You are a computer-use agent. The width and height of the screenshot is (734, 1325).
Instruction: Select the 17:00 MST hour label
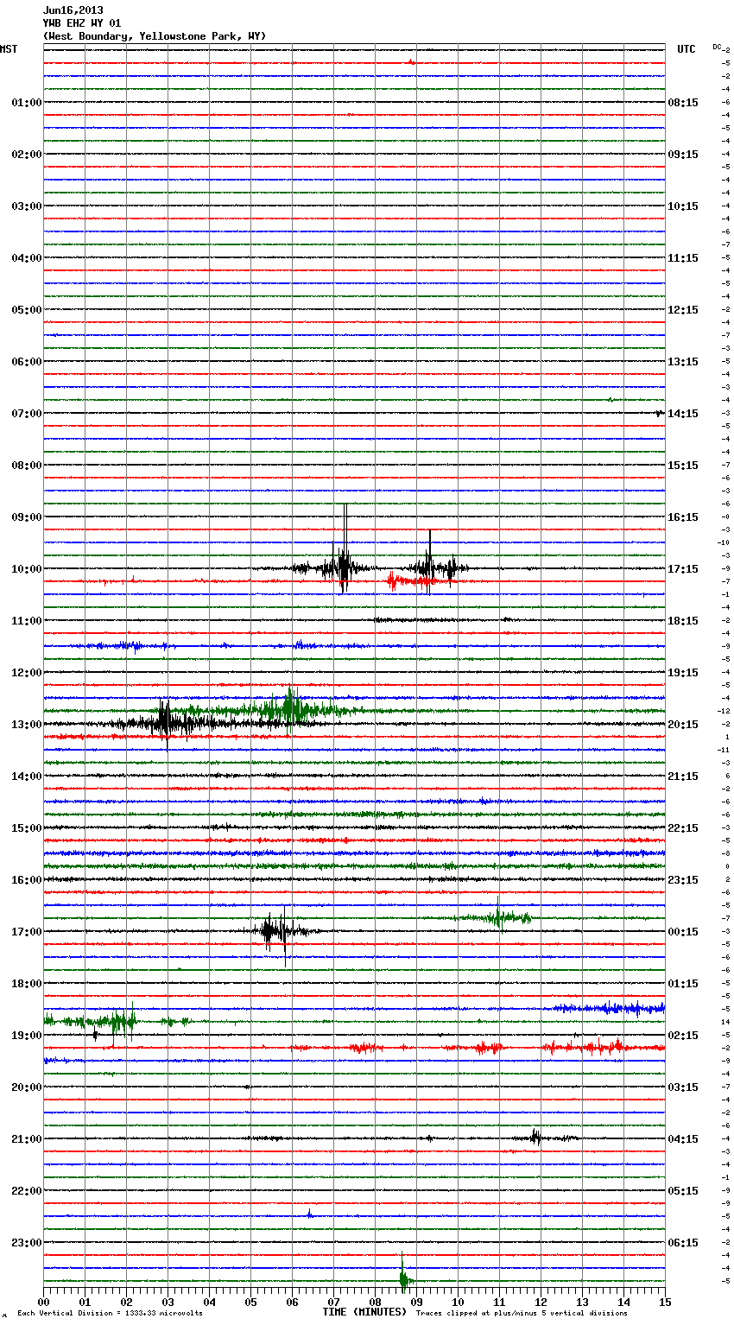click(26, 932)
